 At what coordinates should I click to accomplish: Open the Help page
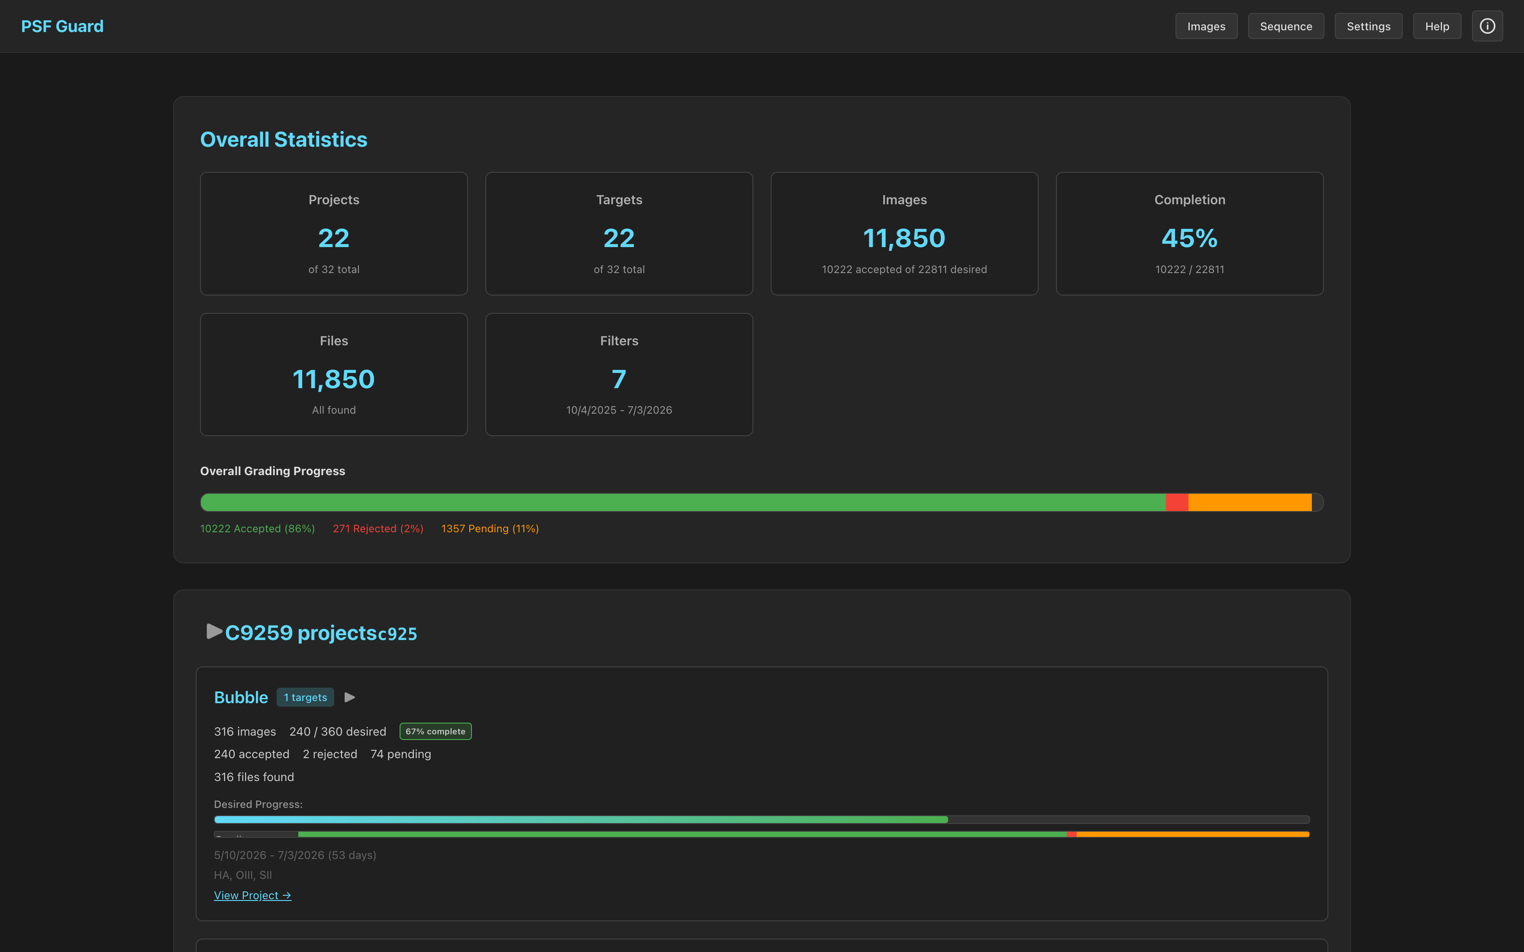[x=1437, y=26]
